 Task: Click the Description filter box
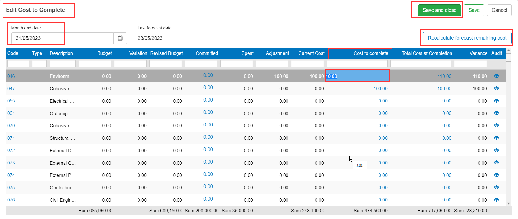point(63,64)
